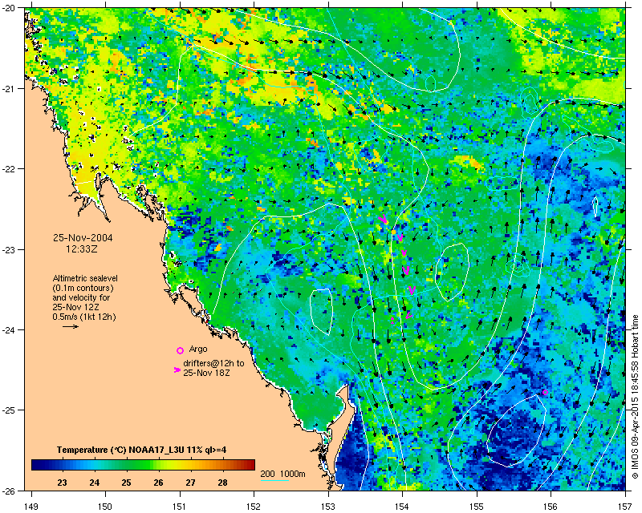
Task: Click the '24' value on the color bar
Action: pyautogui.click(x=94, y=483)
